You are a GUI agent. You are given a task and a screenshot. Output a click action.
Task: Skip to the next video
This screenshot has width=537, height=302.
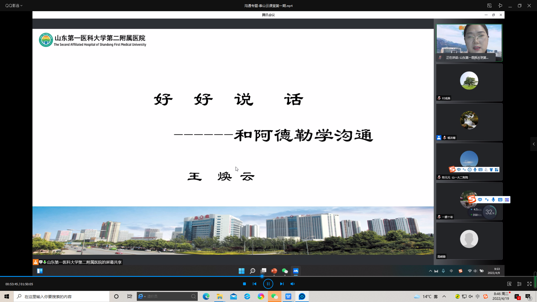click(x=282, y=284)
